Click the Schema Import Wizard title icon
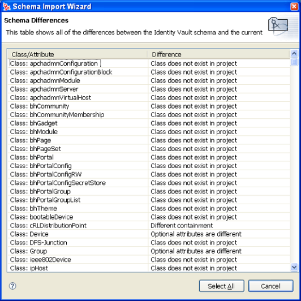This screenshot has width=301, height=301. pyautogui.click(x=7, y=7)
